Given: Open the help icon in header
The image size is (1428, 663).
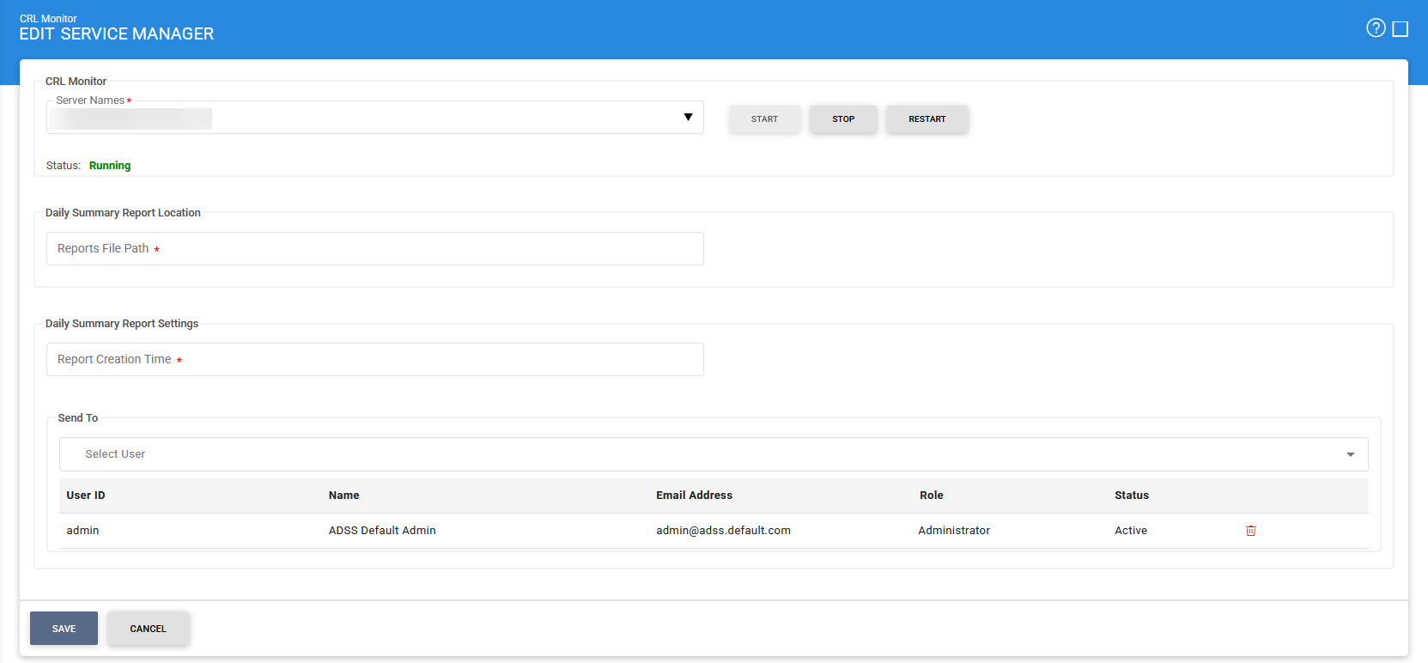Looking at the screenshot, I should (x=1375, y=28).
